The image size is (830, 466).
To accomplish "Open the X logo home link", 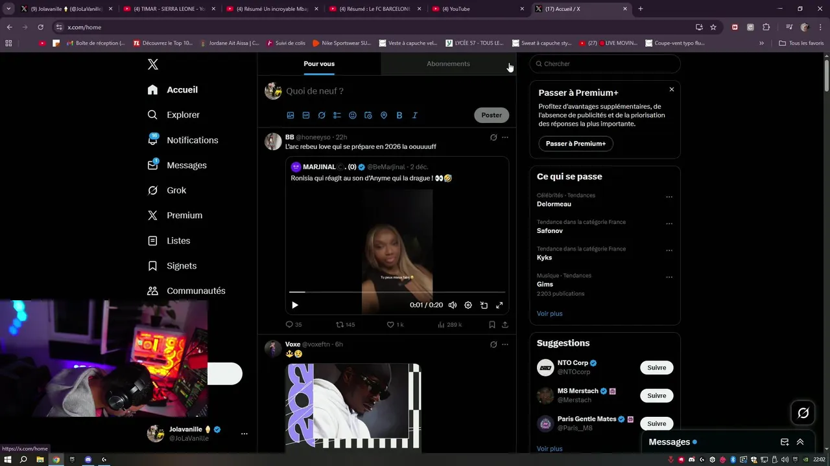I will coord(153,64).
